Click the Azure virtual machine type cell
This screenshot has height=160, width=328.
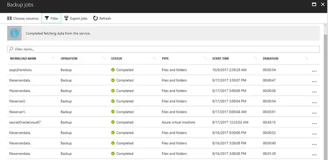pyautogui.click(x=178, y=122)
